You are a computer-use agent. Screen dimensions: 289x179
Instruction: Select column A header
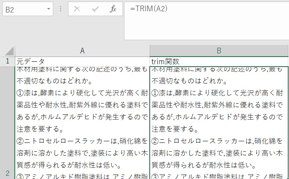tap(82, 51)
